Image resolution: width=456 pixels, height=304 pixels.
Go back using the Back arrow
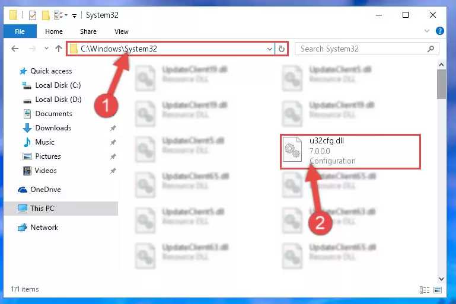[x=15, y=49]
